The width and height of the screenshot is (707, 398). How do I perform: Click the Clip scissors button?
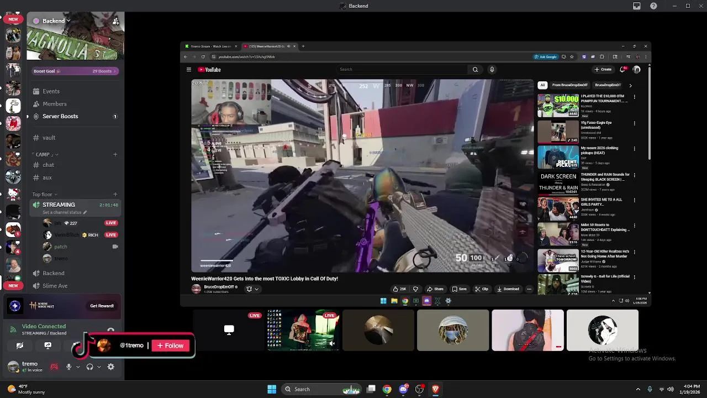482,289
